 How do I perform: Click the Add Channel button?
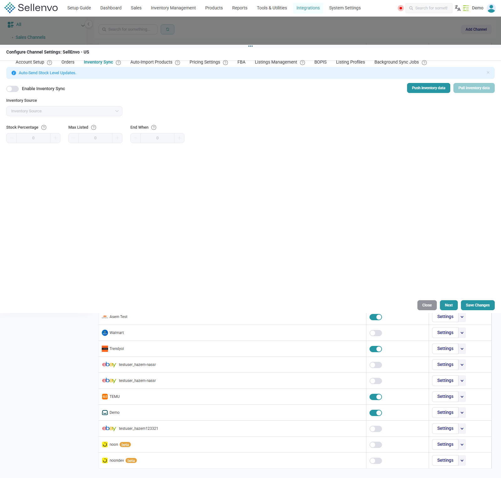point(476,29)
